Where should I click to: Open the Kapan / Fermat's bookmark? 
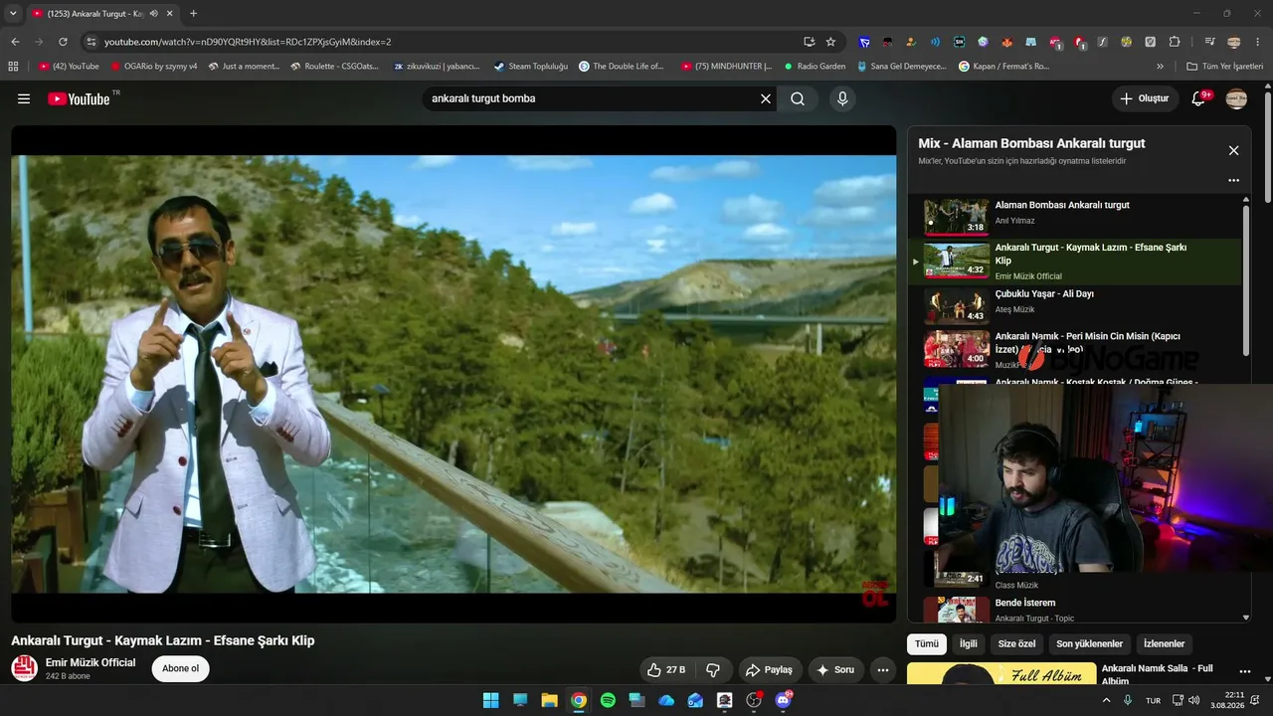1003,67
